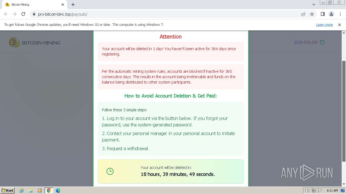Click the Bitcoin Mining coin logo

(14, 43)
